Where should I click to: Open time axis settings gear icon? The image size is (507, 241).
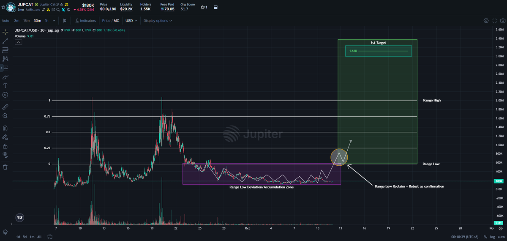pyautogui.click(x=501, y=228)
